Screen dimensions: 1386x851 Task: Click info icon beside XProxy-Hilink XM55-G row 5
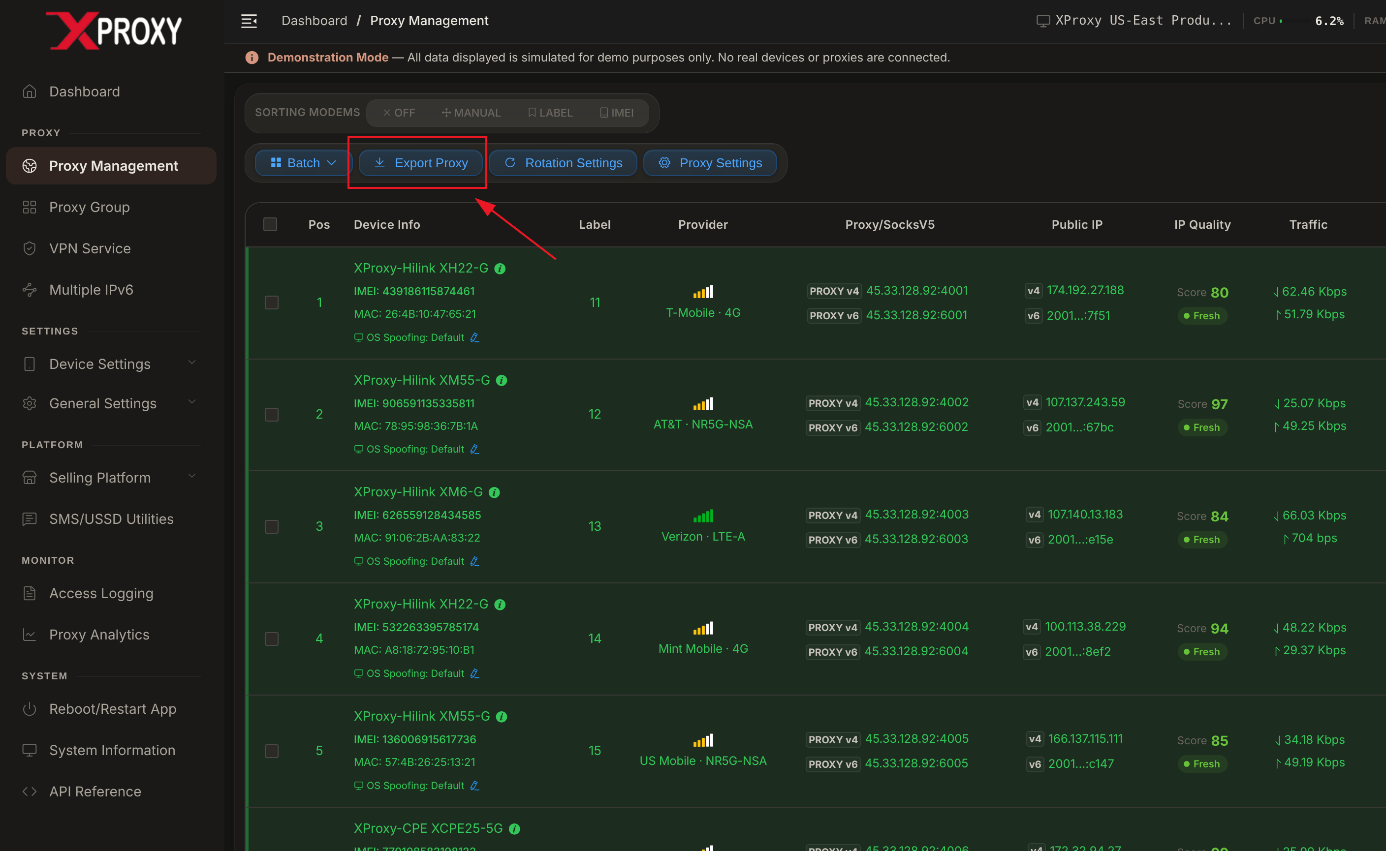(x=501, y=717)
